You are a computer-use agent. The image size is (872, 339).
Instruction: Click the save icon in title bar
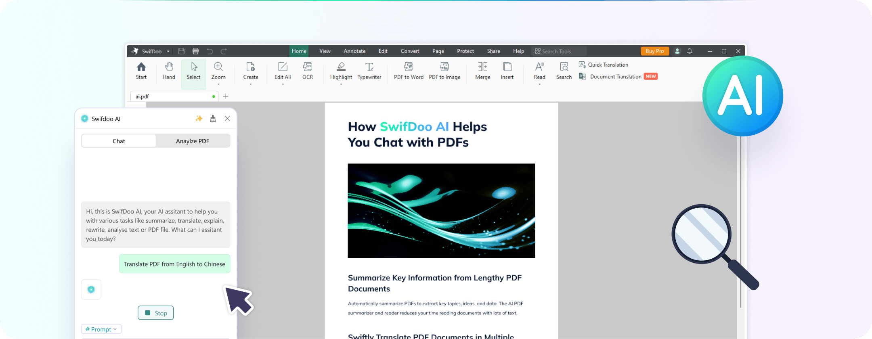(181, 51)
